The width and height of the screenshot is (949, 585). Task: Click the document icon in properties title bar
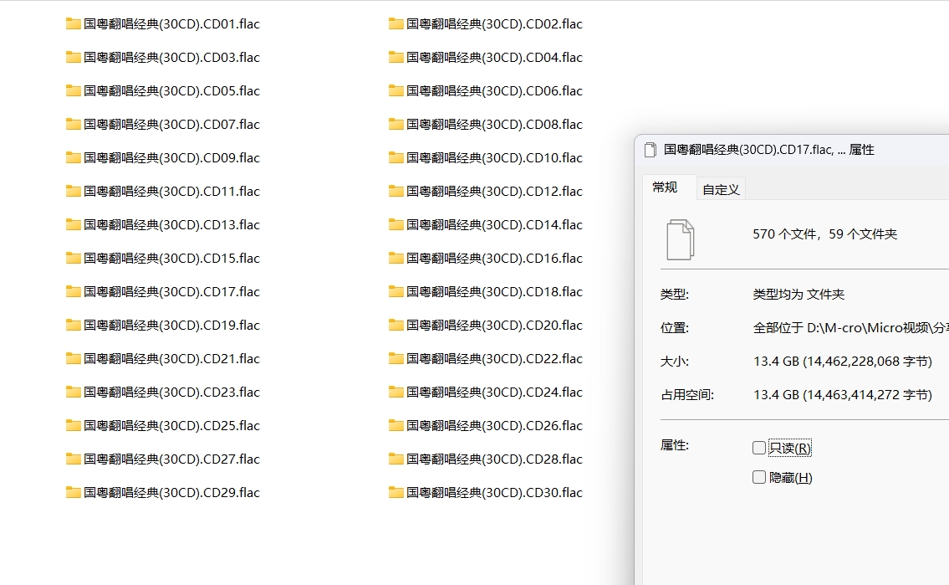651,150
